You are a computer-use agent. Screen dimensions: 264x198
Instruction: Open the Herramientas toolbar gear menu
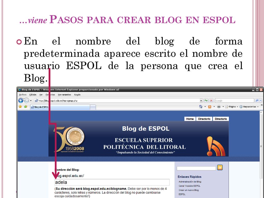point(249,106)
